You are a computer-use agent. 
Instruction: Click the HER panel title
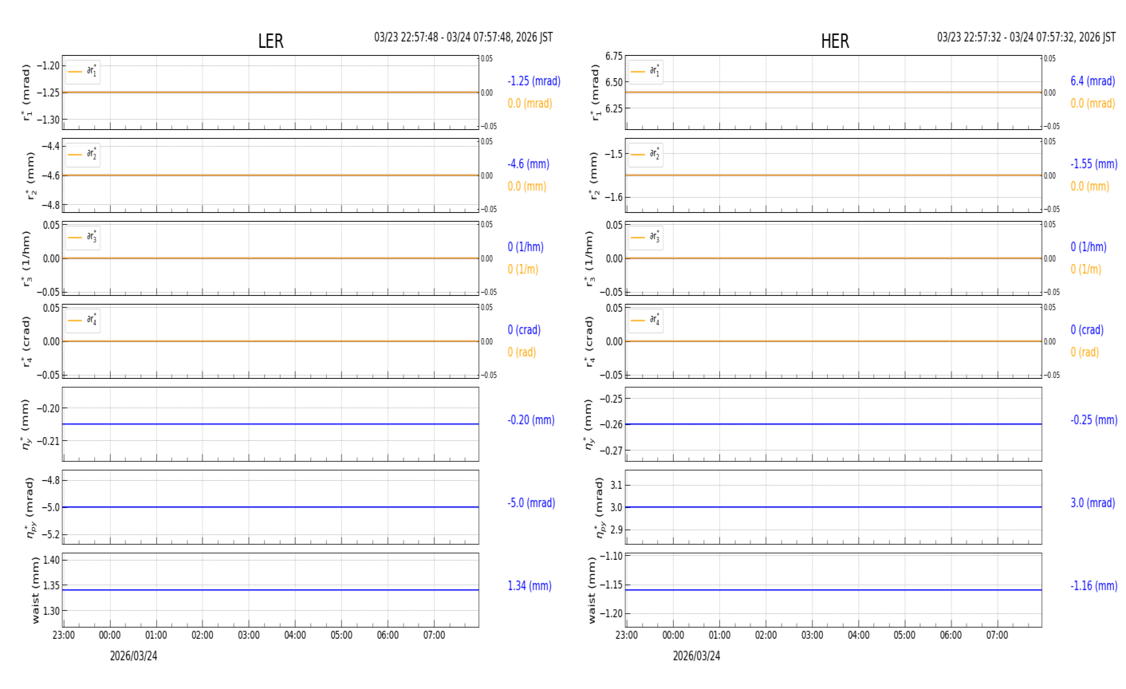(834, 41)
